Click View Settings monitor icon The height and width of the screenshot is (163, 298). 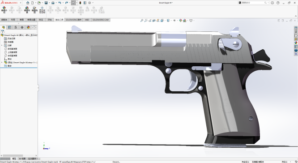click(x=191, y=21)
